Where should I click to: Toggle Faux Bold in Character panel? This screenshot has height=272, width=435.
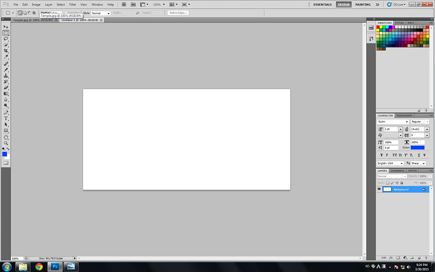tap(381, 155)
